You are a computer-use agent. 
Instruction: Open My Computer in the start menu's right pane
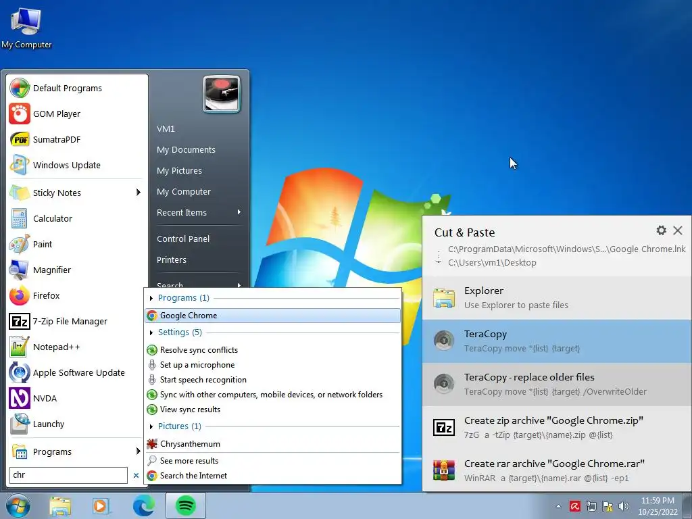tap(184, 191)
